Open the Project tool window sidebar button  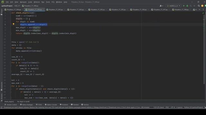coord(2,12)
